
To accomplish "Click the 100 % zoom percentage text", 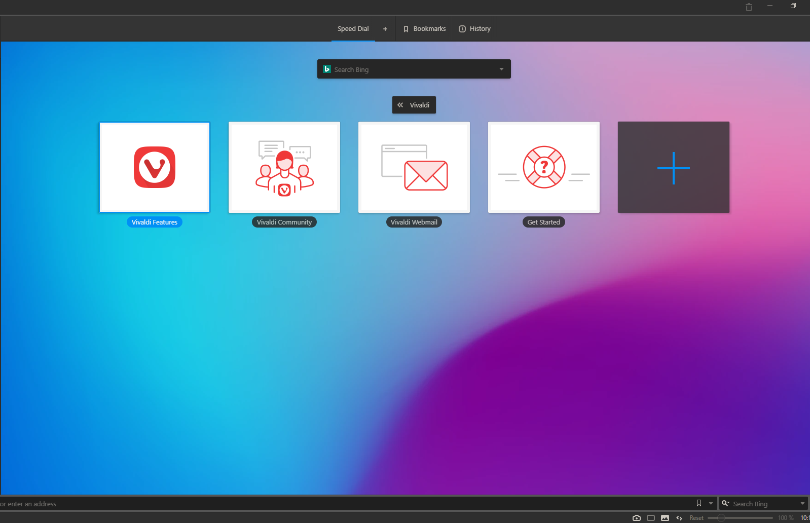I will click(786, 518).
